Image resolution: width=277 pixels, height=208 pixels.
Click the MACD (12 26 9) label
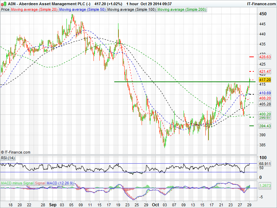click(x=58, y=183)
